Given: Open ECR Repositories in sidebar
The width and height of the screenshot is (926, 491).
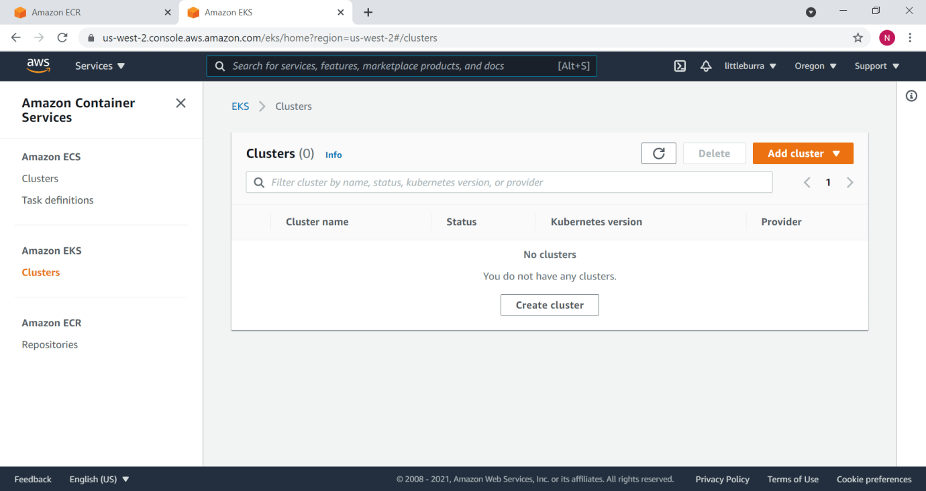Looking at the screenshot, I should coord(50,344).
